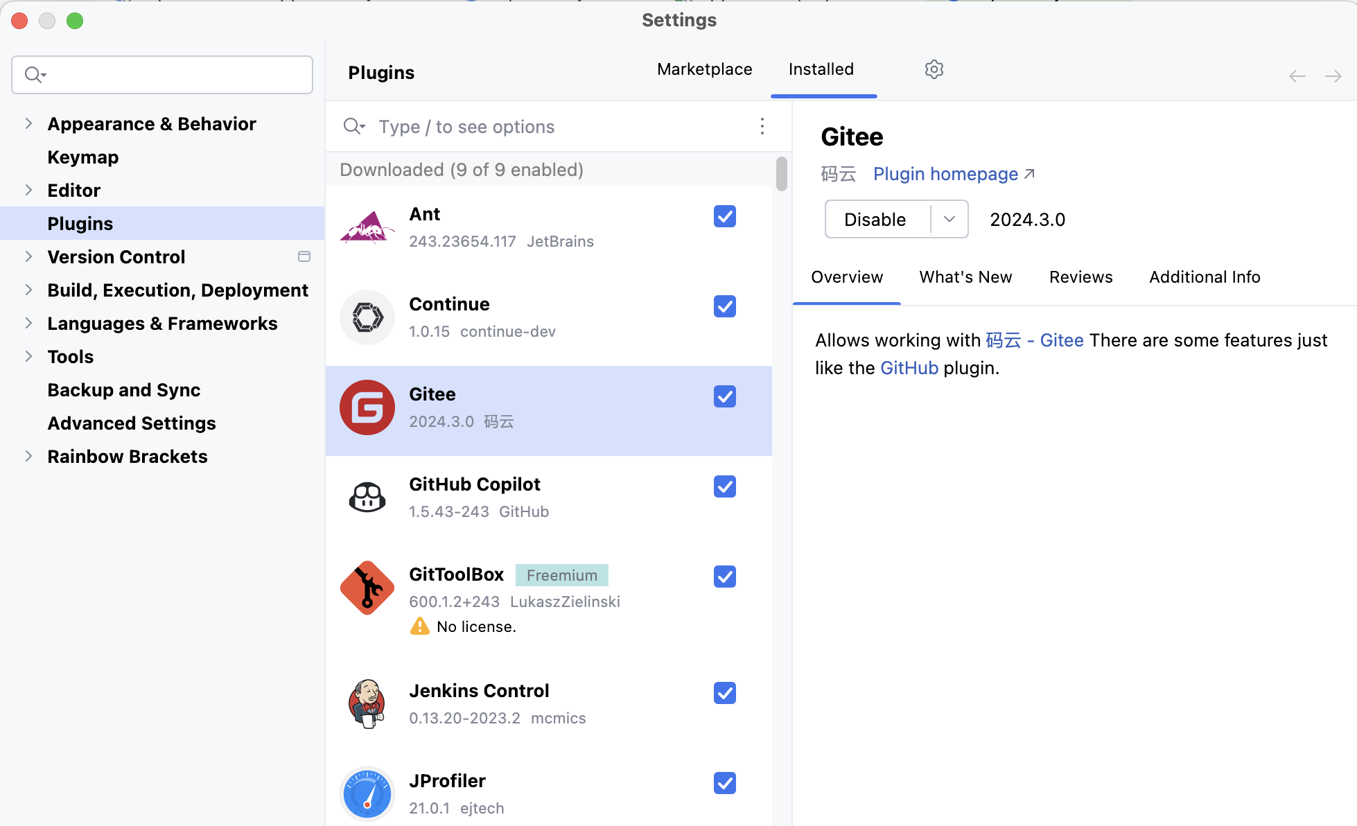Click the back navigation arrow
This screenshot has height=826, width=1357.
1297,76
